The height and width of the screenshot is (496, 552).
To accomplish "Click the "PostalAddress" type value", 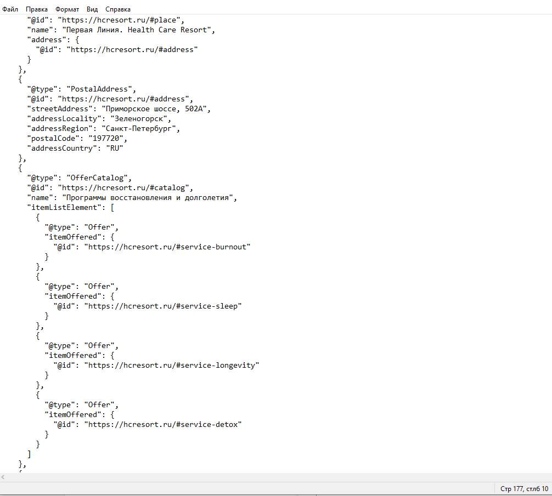I will point(99,89).
